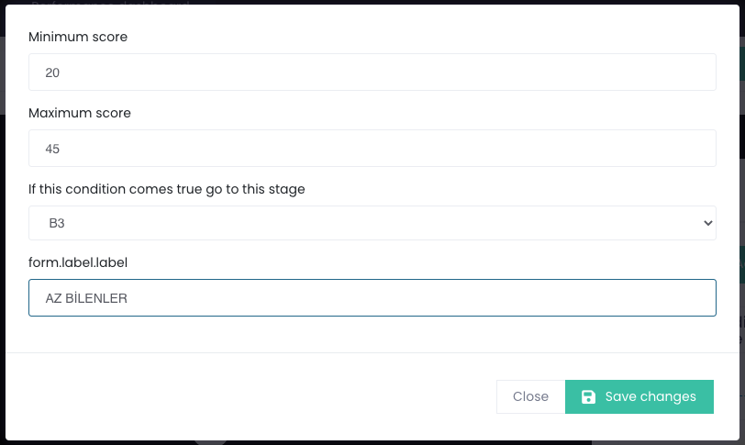This screenshot has height=445, width=745.
Task: Place cursor on the value 20
Action: point(52,72)
